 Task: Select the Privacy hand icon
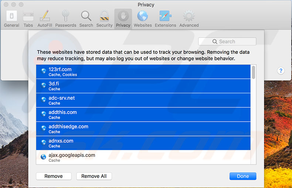point(123,16)
